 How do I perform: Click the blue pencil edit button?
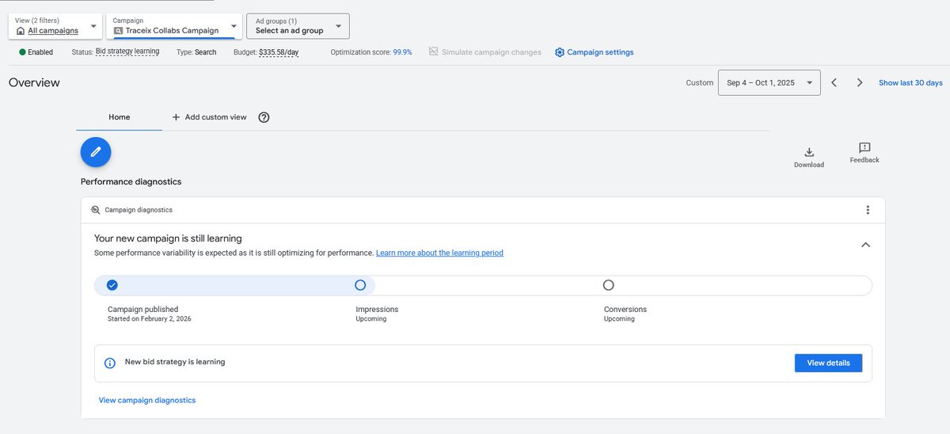click(96, 152)
